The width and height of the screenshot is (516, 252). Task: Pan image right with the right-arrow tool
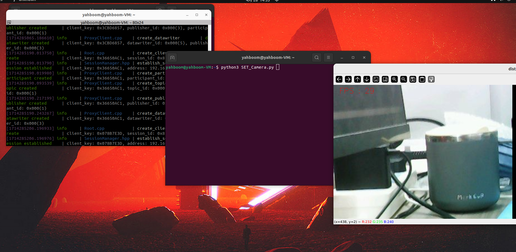[348, 79]
